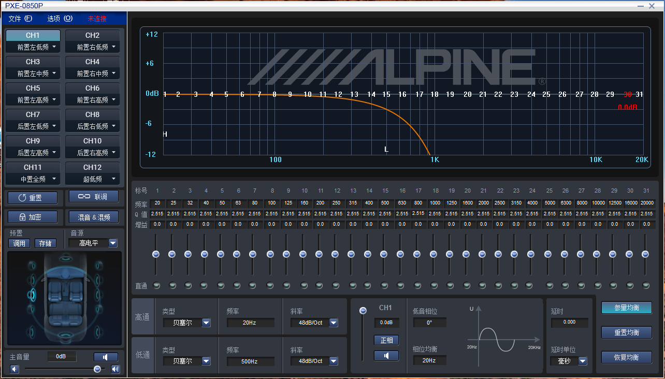Click the 未连接 status item
665x379 pixels.
coord(97,19)
